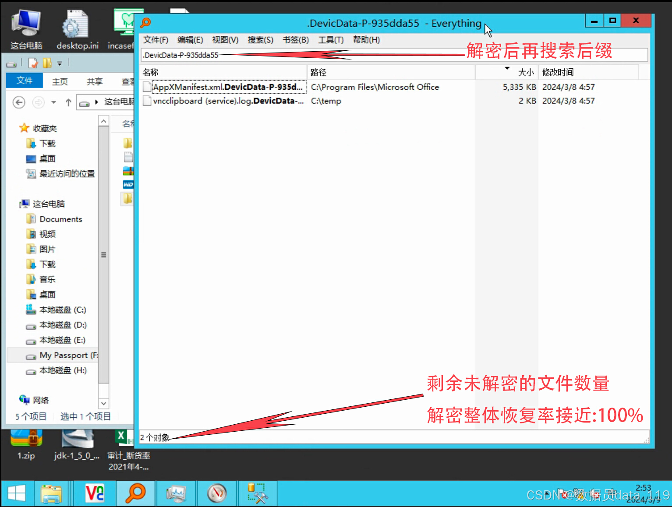Open the 搜索(S) menu
The height and width of the screenshot is (507, 672).
click(x=260, y=40)
